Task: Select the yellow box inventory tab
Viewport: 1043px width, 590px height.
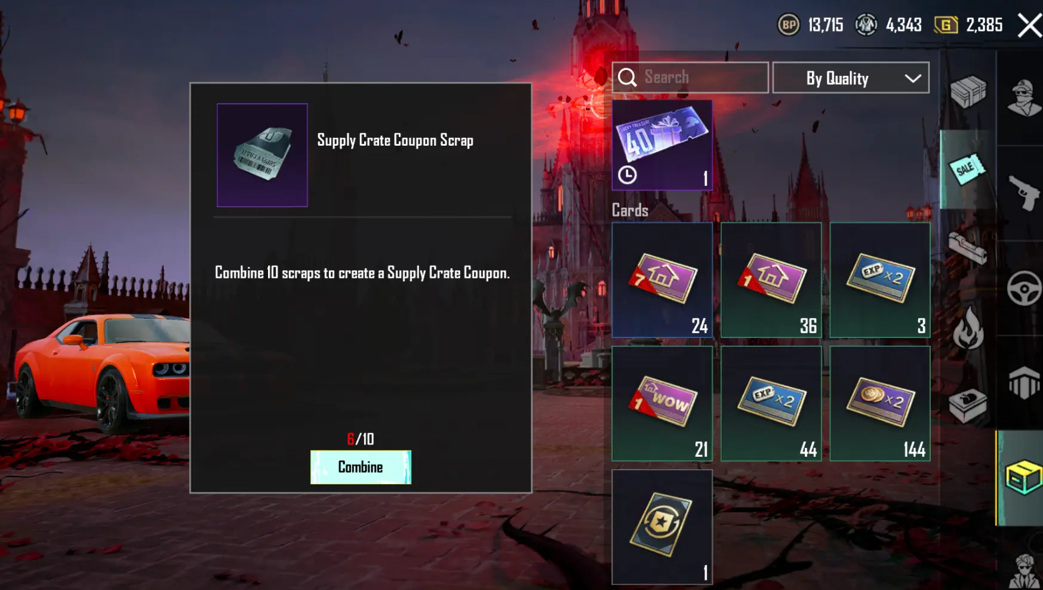Action: (x=1022, y=477)
